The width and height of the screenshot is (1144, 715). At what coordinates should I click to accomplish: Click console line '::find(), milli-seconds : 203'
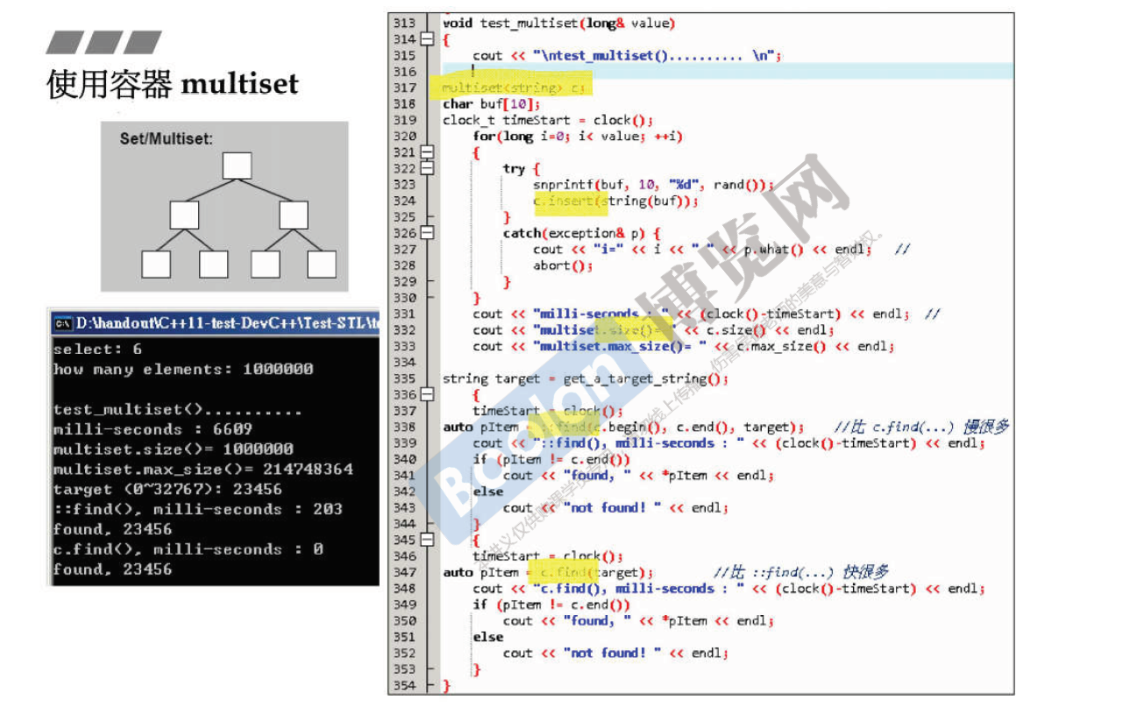[198, 509]
